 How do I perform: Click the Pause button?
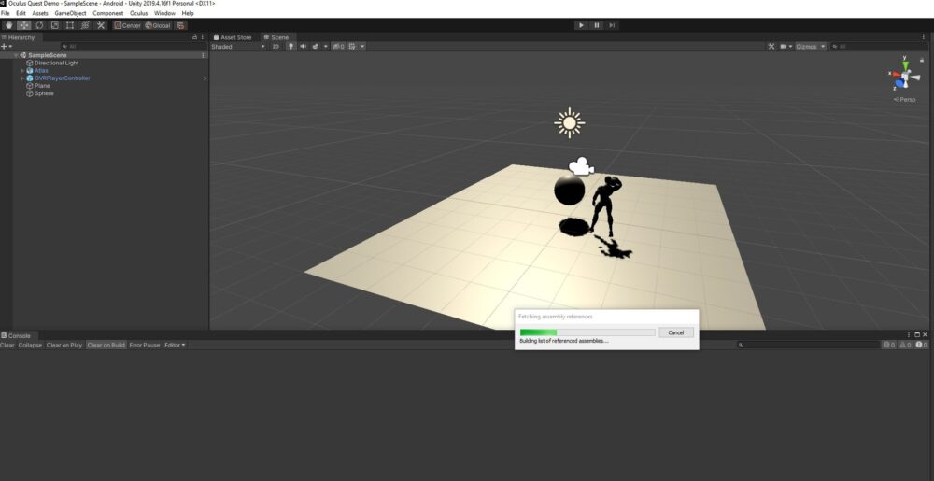point(597,25)
